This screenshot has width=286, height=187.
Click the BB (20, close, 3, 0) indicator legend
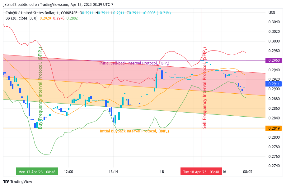pyautogui.click(x=21, y=18)
